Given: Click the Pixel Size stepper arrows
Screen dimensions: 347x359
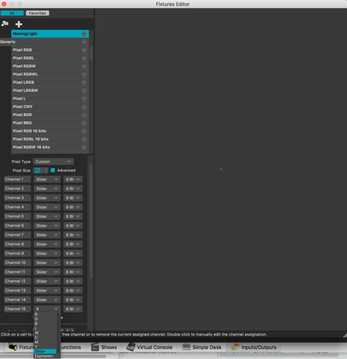Looking at the screenshot, I should coord(46,170).
